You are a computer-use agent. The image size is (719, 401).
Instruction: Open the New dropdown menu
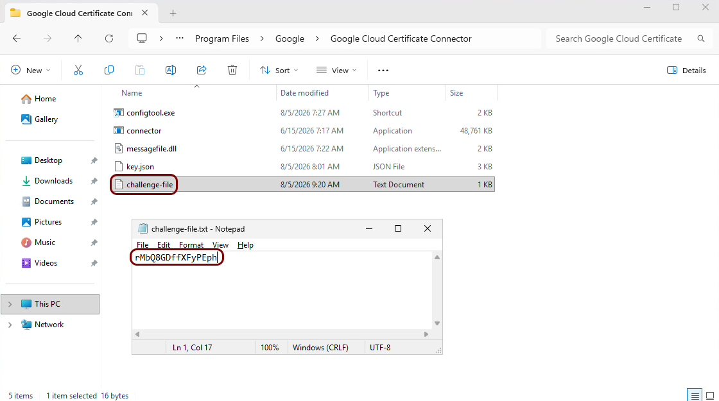(30, 70)
